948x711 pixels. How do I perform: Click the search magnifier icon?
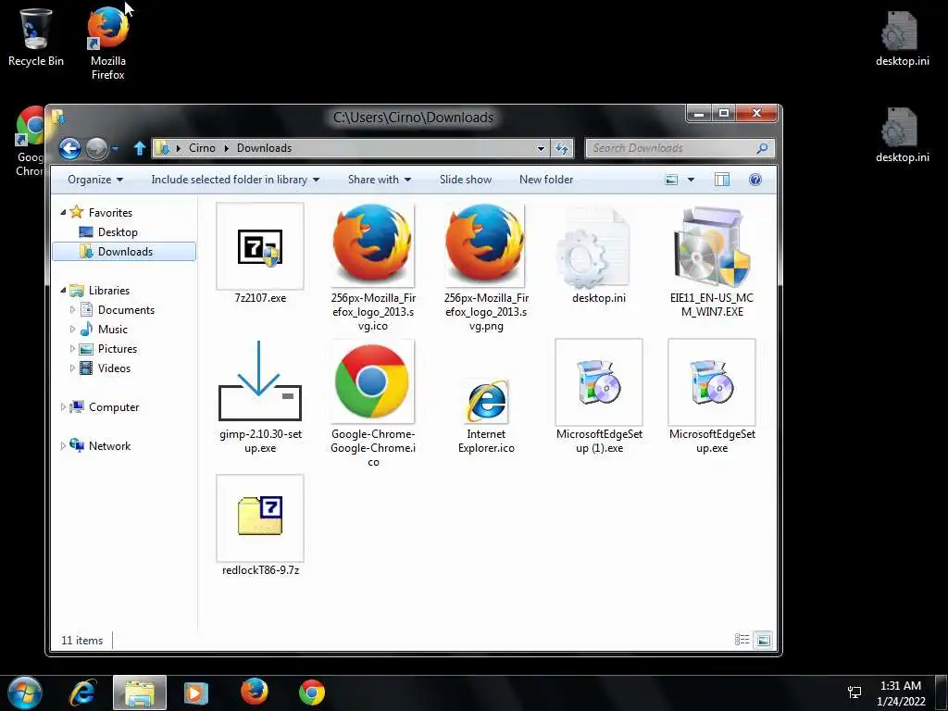(x=763, y=148)
